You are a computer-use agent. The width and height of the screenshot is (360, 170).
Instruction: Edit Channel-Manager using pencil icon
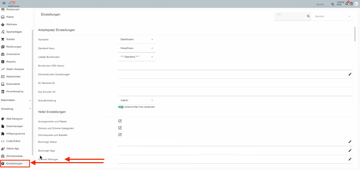(350, 159)
